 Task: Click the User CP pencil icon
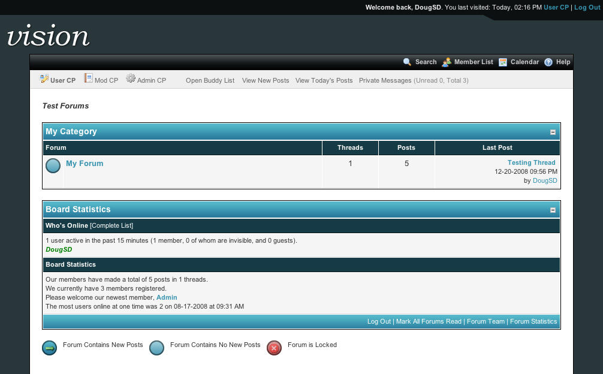click(x=44, y=79)
